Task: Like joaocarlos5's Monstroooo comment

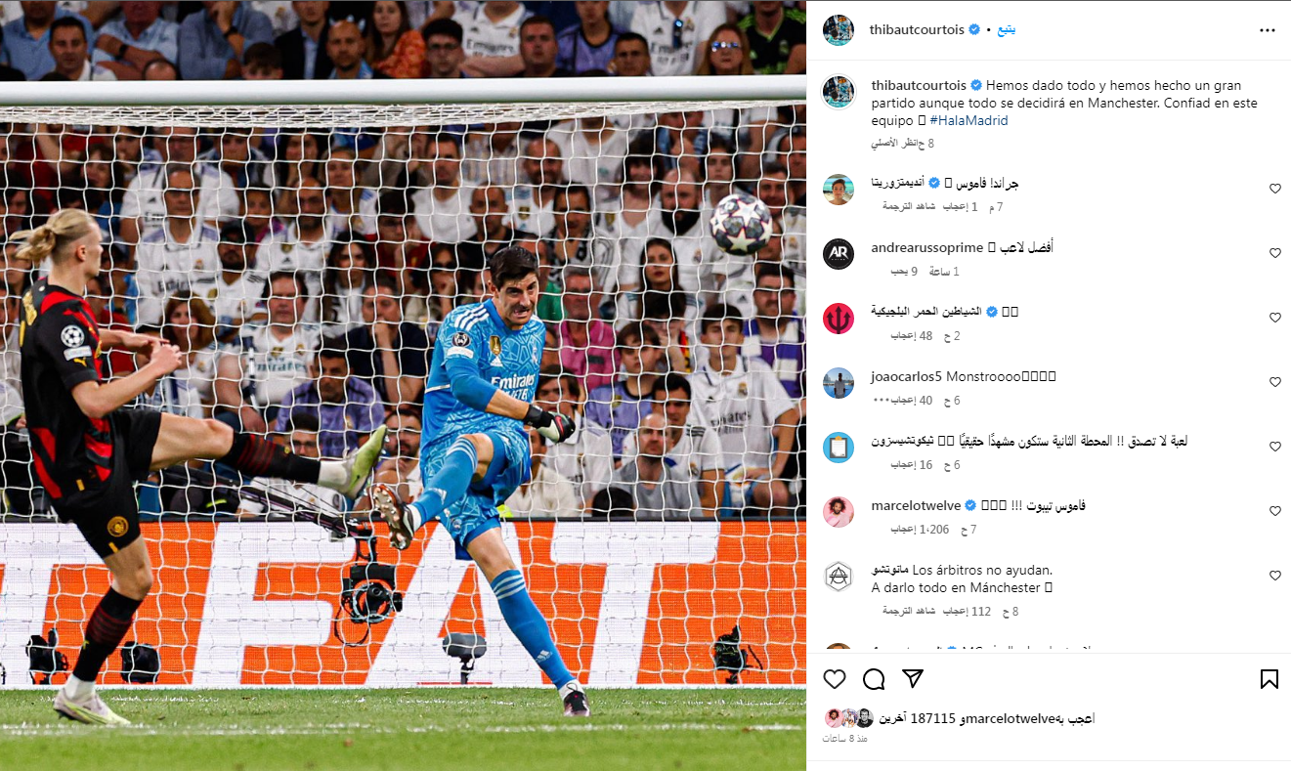Action: 1275,382
